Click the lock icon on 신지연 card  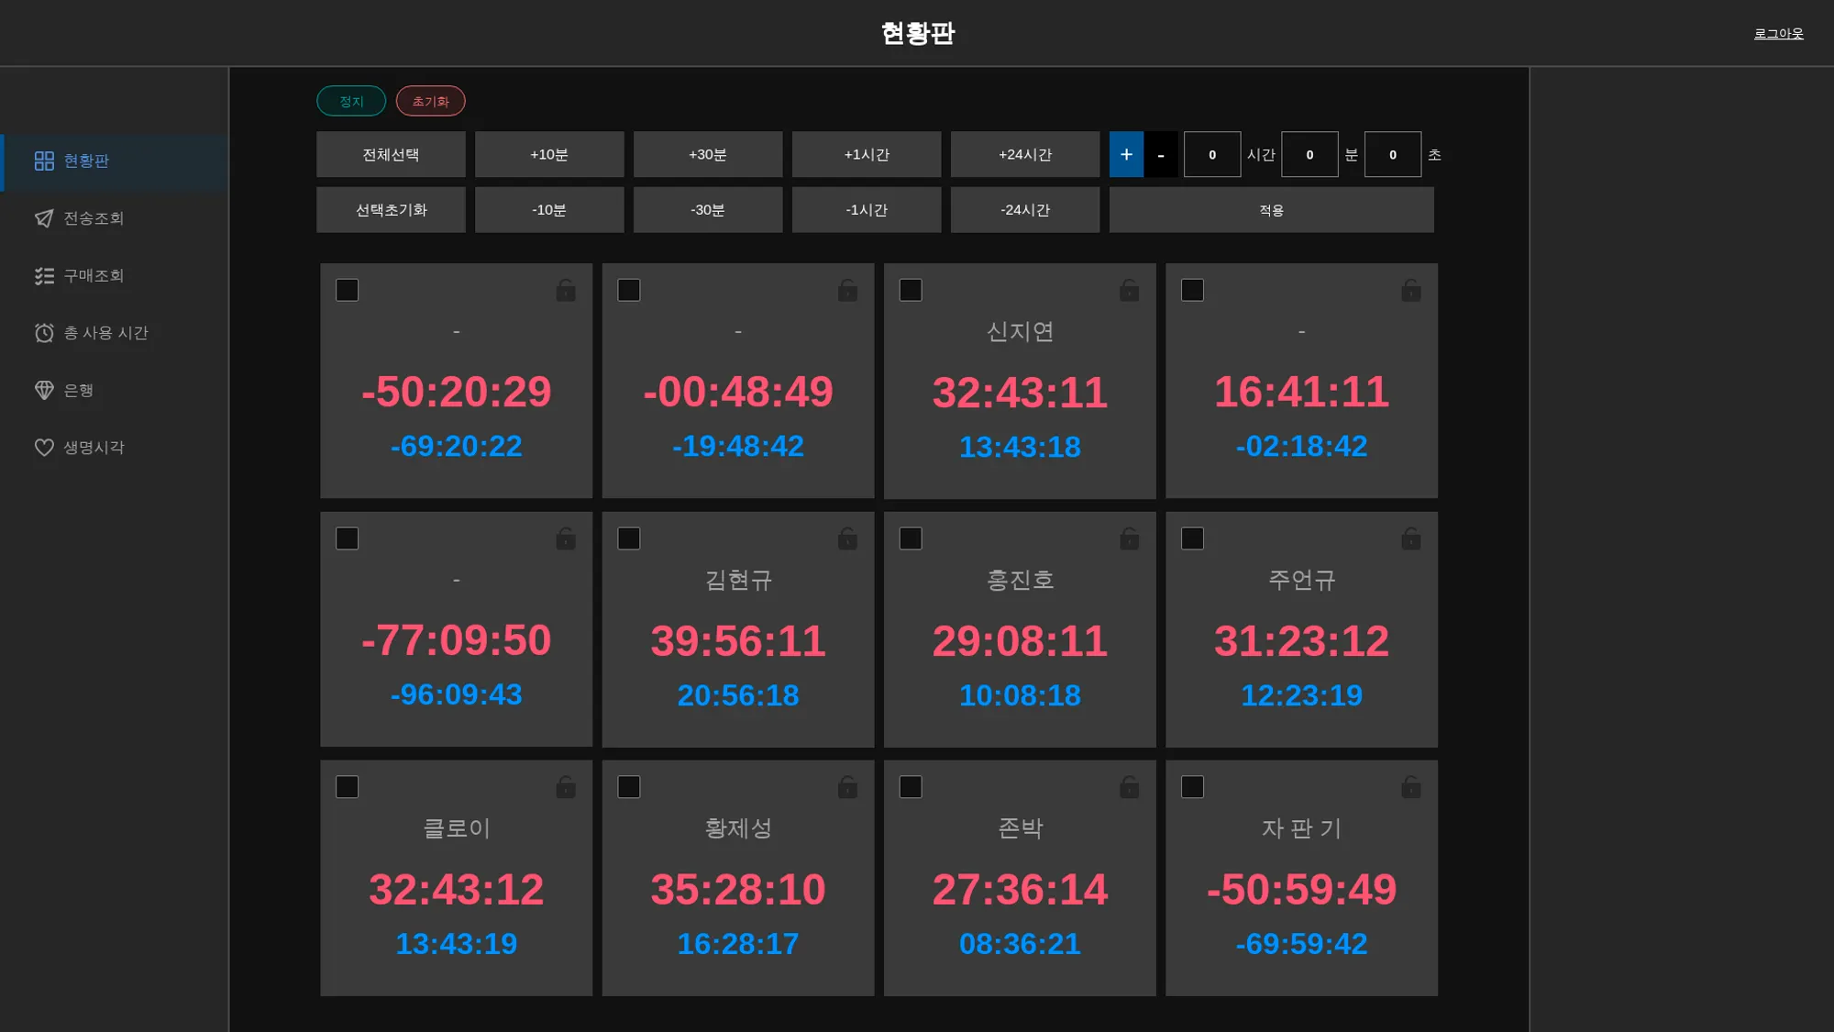pyautogui.click(x=1129, y=291)
